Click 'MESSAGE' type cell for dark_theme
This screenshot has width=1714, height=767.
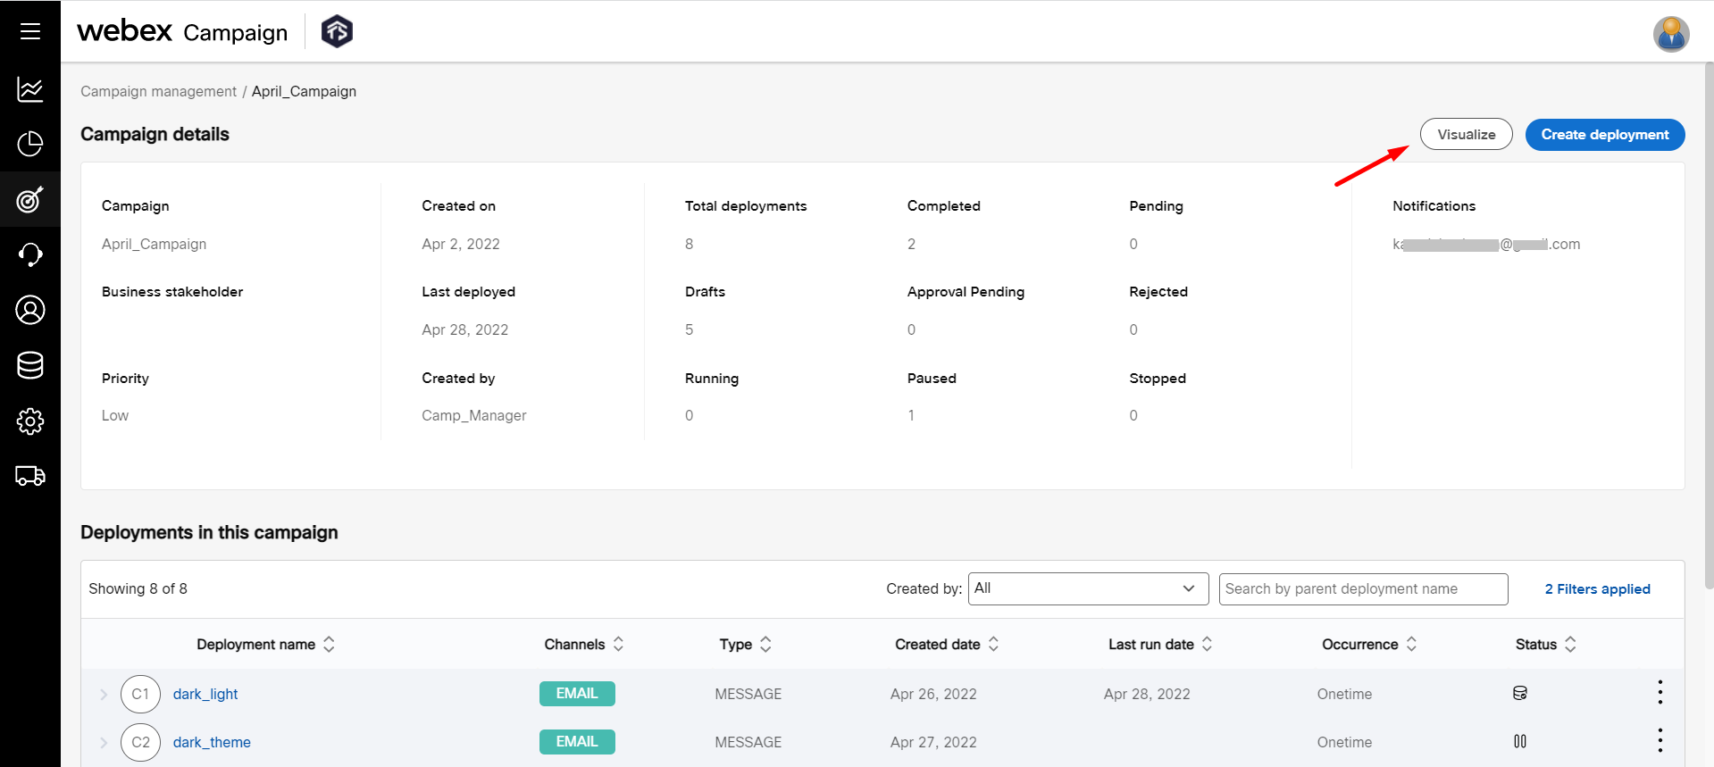coord(748,742)
